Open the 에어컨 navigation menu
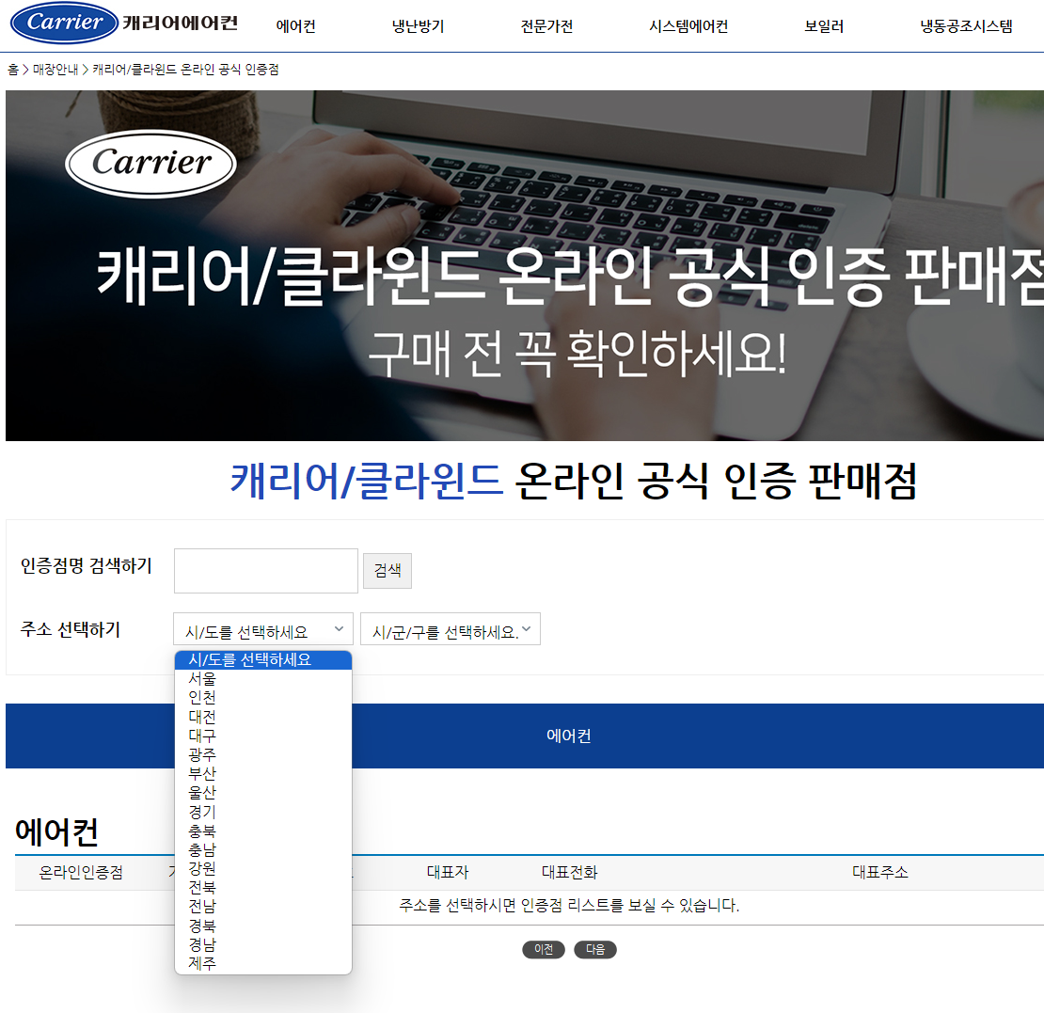1044x1013 pixels. coord(295,26)
